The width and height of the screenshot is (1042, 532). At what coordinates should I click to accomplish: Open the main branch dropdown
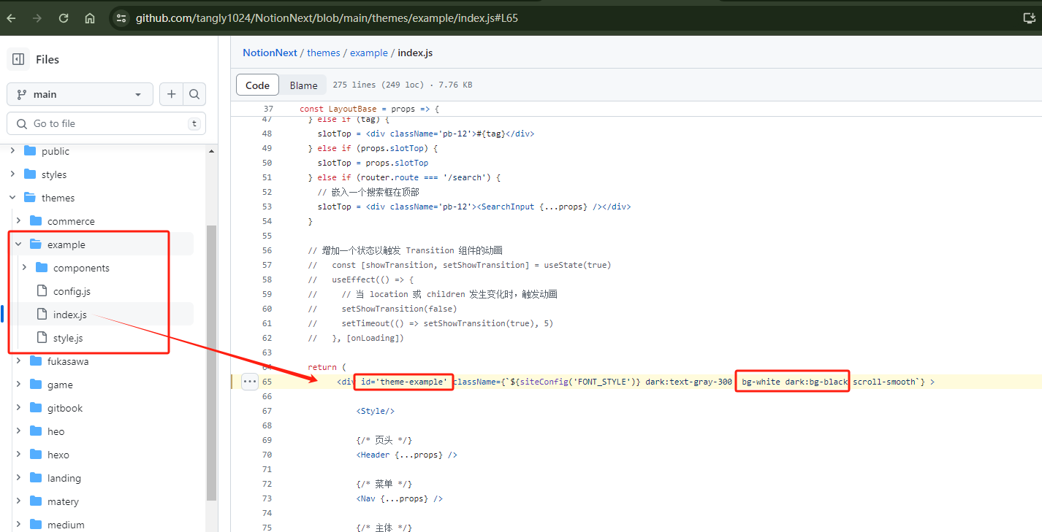[x=80, y=94]
